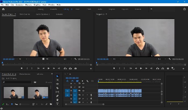Select the Razor tool

tap(57, 88)
